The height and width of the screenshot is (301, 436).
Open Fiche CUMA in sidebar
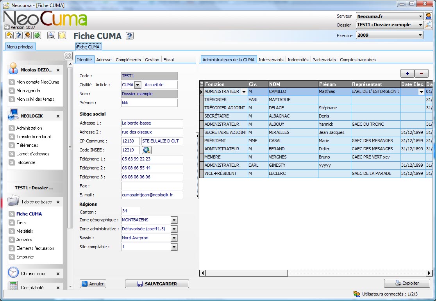[x=29, y=214]
